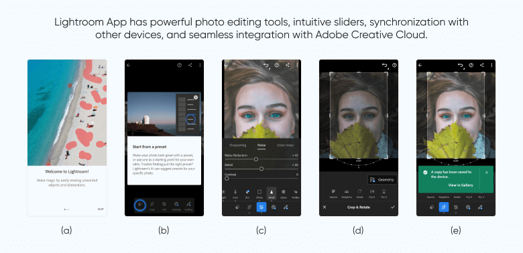Open the Color panel on screen (c)

point(235,193)
